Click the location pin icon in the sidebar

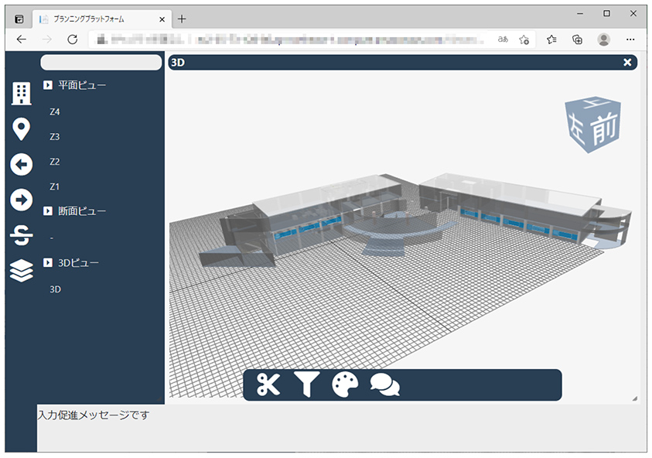click(20, 129)
